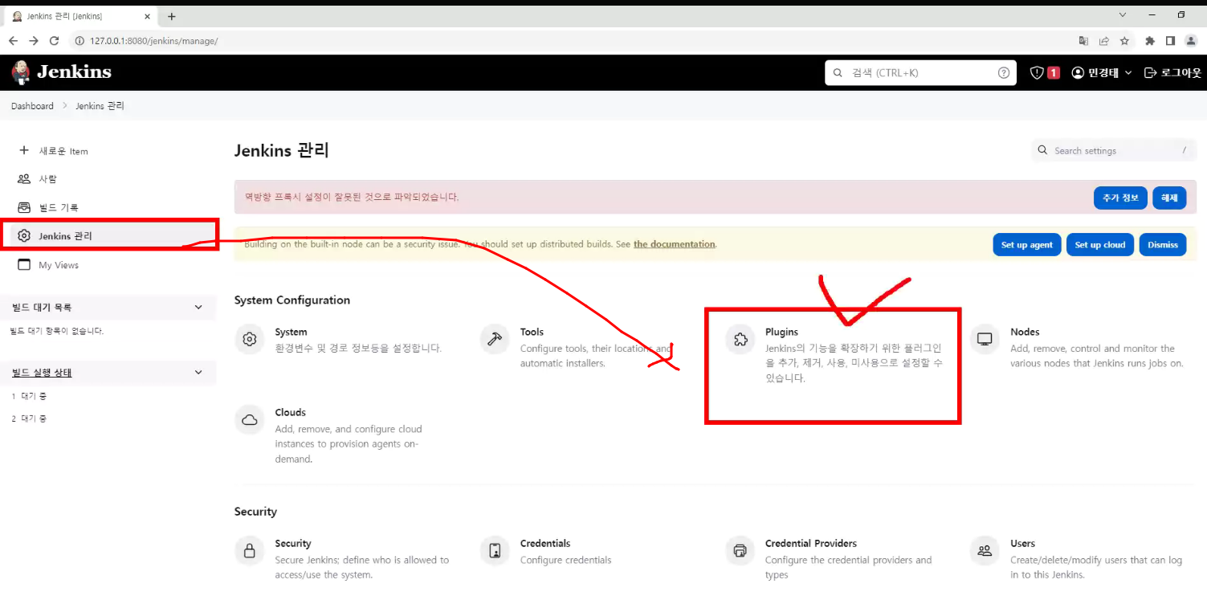
Task: Focus the 검색 (CTRL+K) search box
Action: (920, 72)
